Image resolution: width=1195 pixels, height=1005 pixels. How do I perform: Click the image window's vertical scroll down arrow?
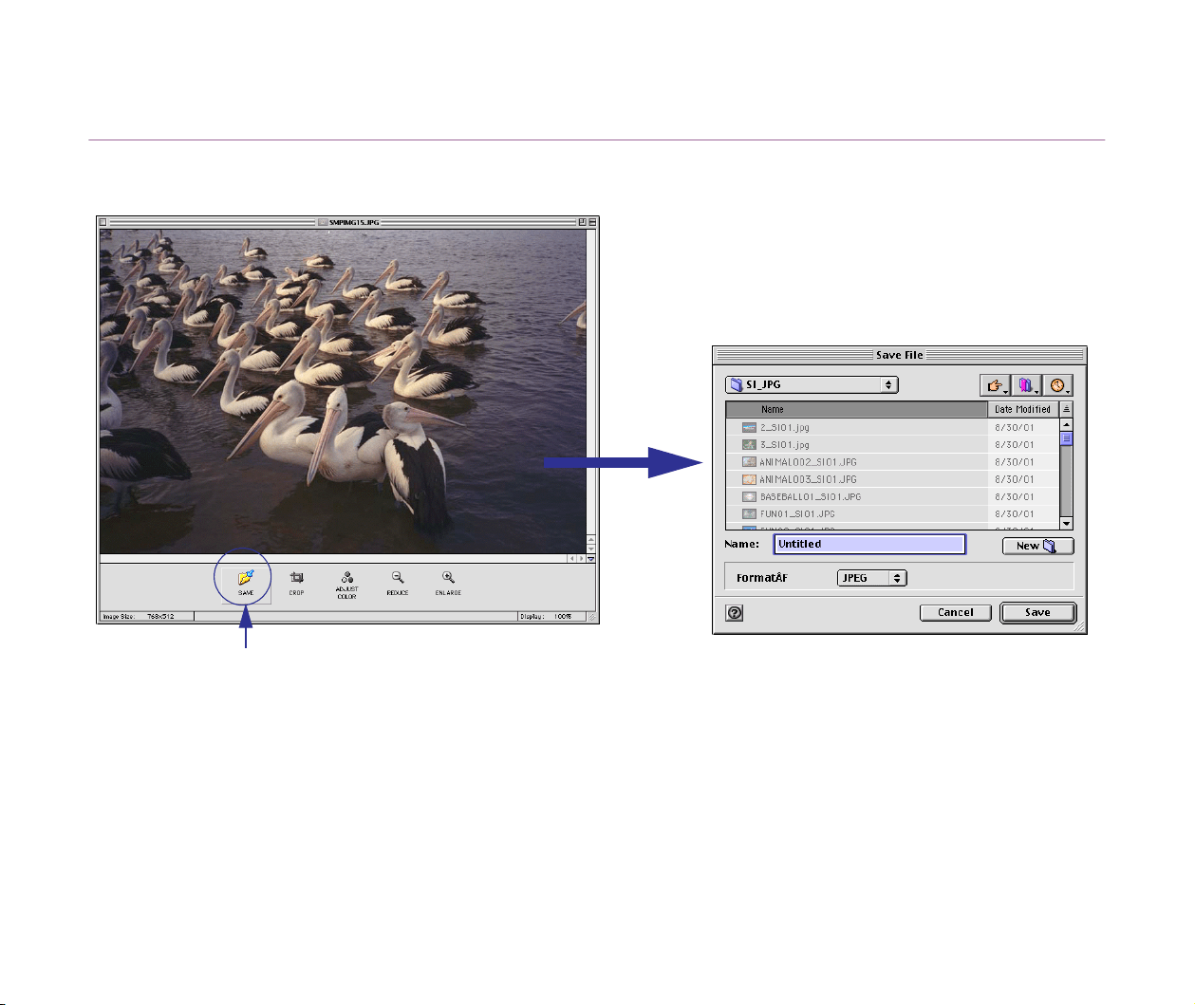click(591, 549)
